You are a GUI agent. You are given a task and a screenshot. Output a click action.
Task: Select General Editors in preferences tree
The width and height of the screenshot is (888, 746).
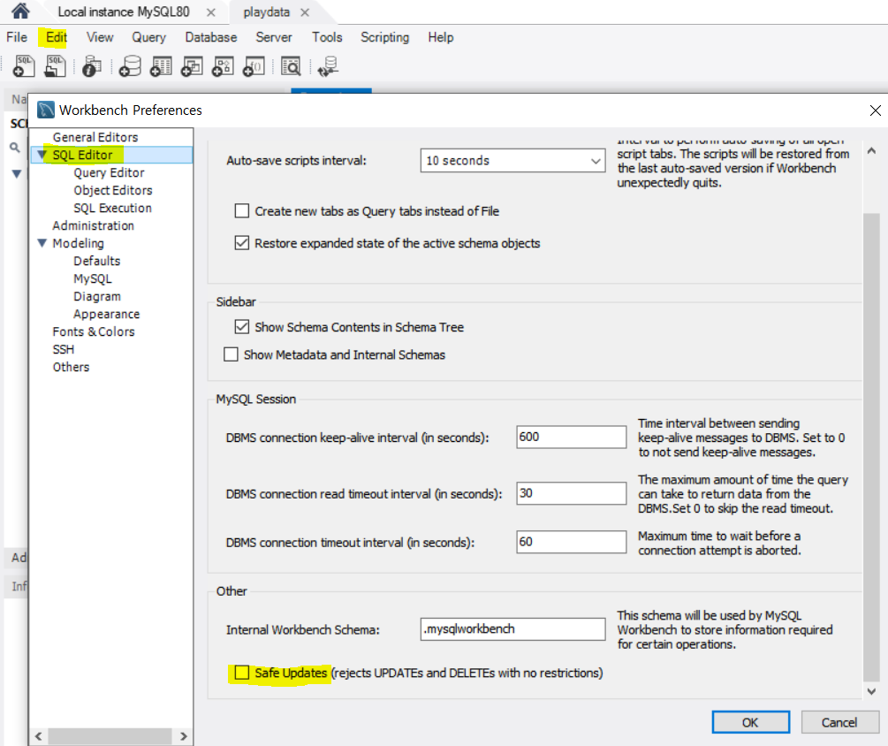(x=95, y=137)
